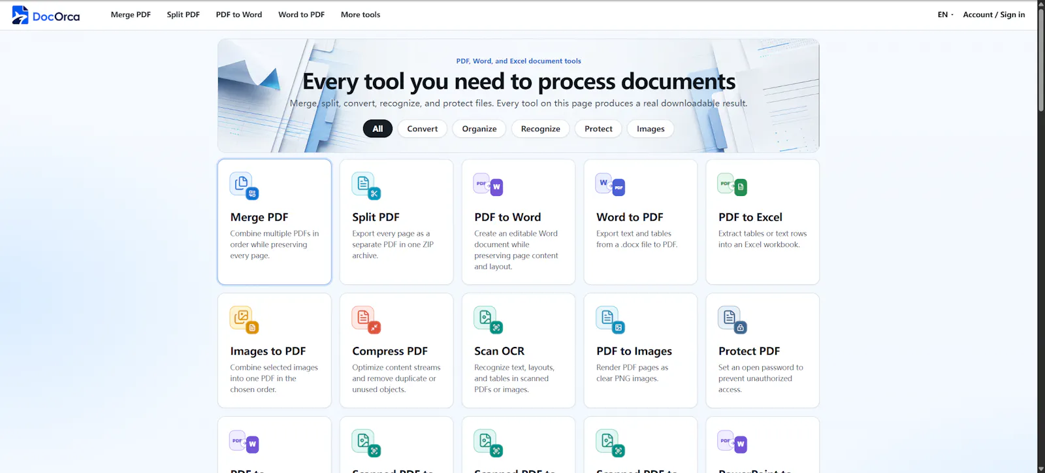Click the page vertical scrollbar
This screenshot has width=1045, height=473.
pyautogui.click(x=1041, y=236)
